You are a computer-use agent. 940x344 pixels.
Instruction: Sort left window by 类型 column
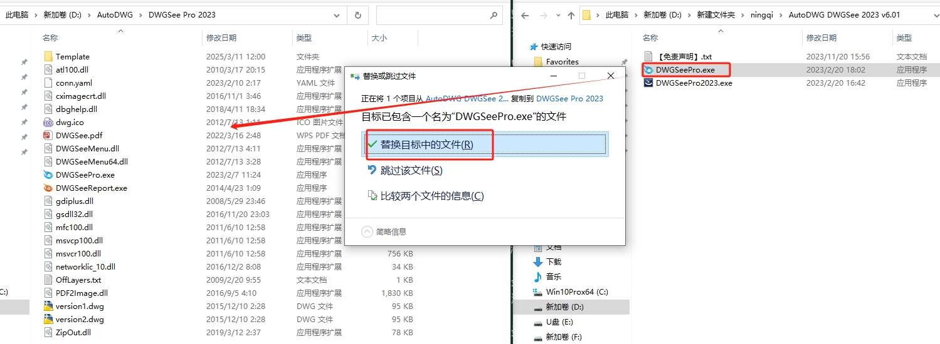click(304, 38)
